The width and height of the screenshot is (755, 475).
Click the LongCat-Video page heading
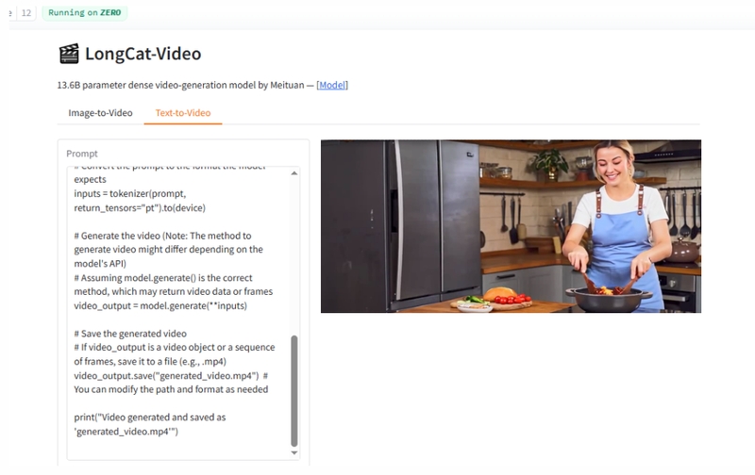[x=143, y=54]
